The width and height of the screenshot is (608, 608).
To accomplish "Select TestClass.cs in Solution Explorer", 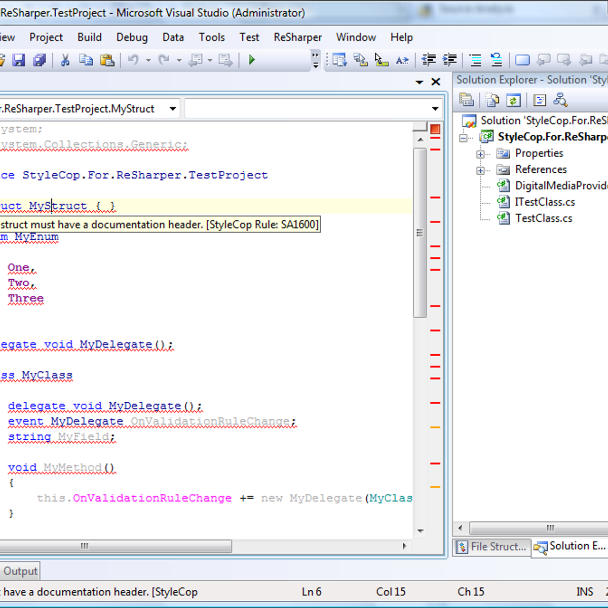I will click(x=544, y=218).
